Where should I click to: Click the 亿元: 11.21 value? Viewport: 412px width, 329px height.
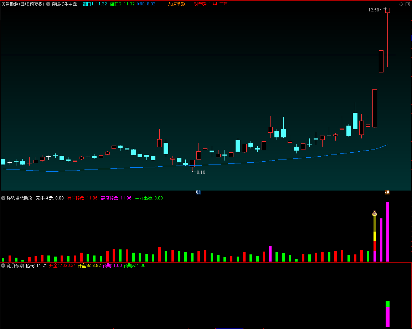tap(36, 265)
